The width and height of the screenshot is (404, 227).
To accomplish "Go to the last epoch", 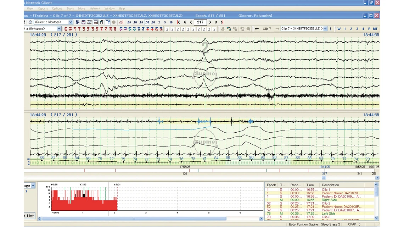I will [x=222, y=22].
